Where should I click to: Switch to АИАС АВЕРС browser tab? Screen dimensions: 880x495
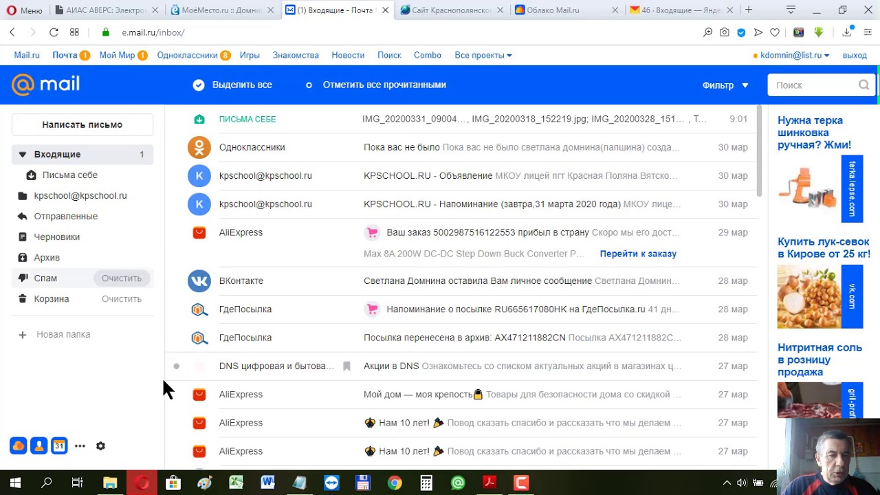pos(107,10)
